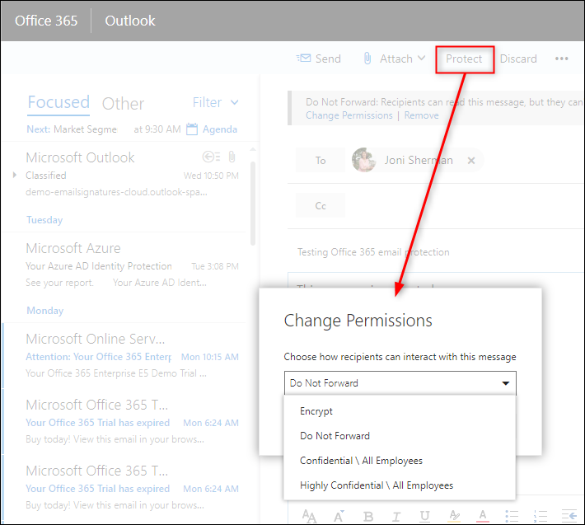Toggle underline formatting in the compose toolbar
Image resolution: width=585 pixels, height=525 pixels.
point(424,516)
